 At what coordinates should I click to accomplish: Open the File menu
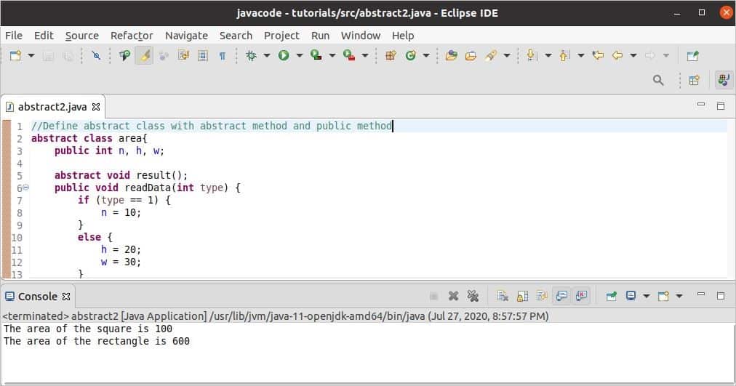click(x=14, y=36)
